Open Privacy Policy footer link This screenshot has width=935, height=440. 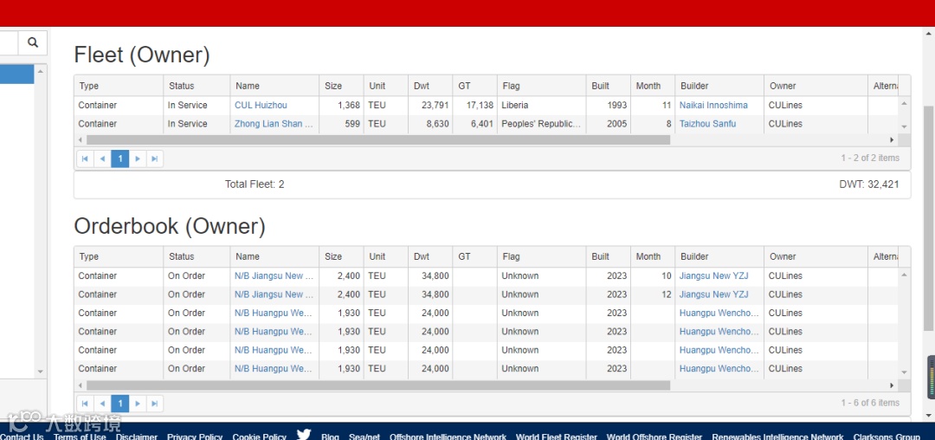click(195, 437)
